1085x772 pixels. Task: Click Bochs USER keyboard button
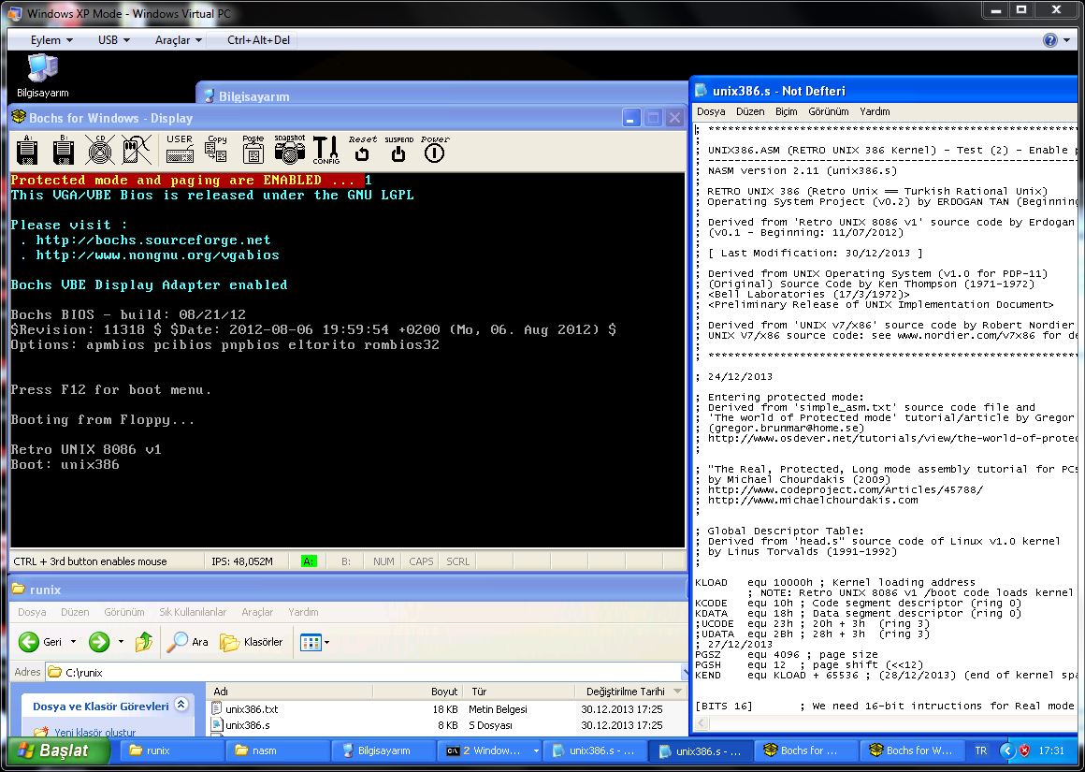tap(180, 150)
